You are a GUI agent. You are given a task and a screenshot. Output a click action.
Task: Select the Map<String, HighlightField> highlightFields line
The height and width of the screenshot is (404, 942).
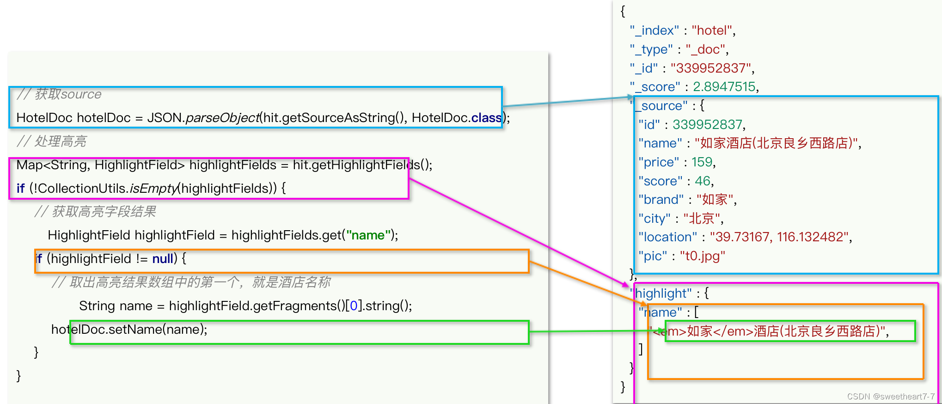pyautogui.click(x=224, y=165)
